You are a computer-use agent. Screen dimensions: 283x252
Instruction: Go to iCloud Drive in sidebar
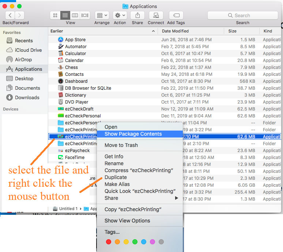(28, 50)
